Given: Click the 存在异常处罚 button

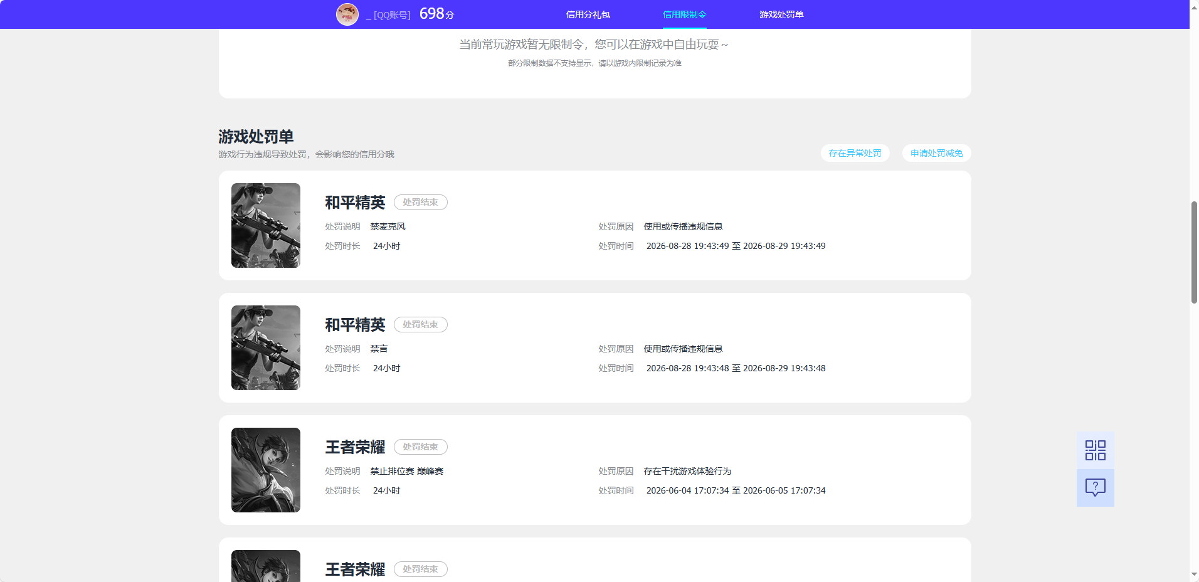Looking at the screenshot, I should 855,153.
